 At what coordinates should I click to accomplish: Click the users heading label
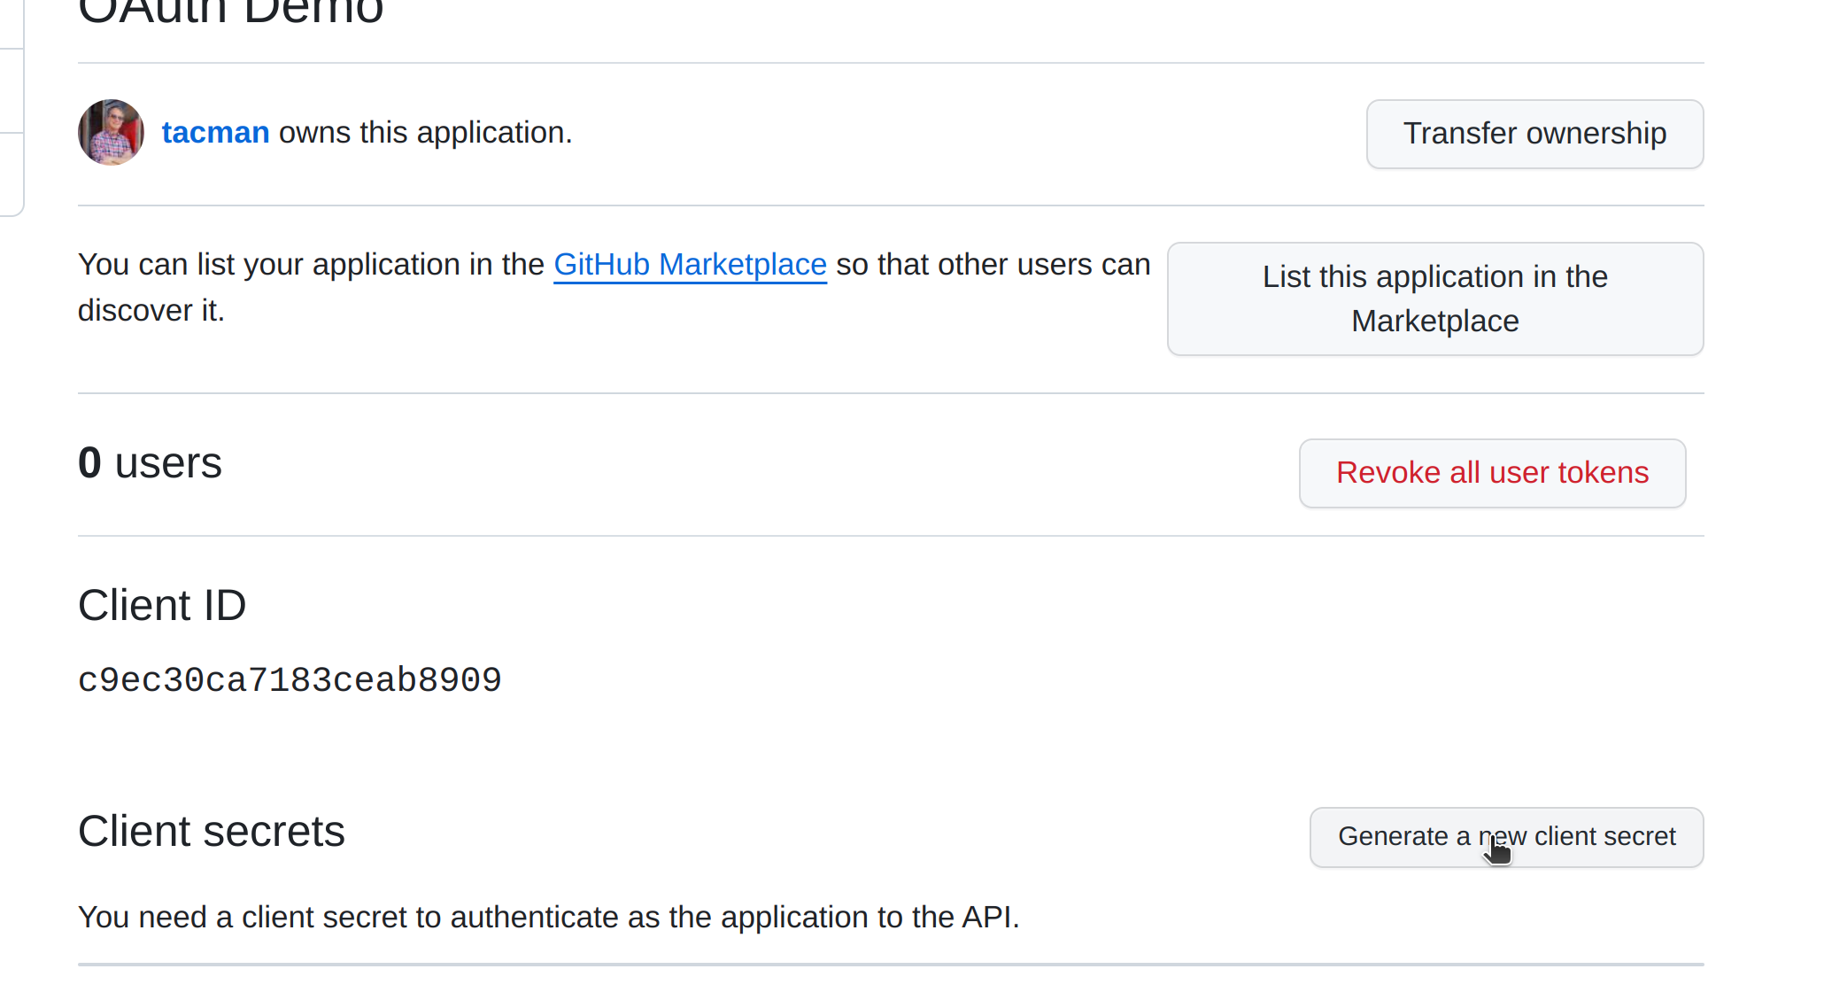click(x=168, y=463)
